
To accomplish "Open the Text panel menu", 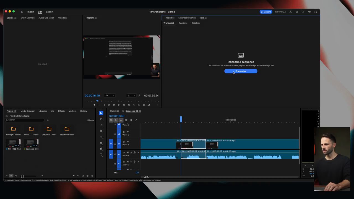I will (205, 18).
